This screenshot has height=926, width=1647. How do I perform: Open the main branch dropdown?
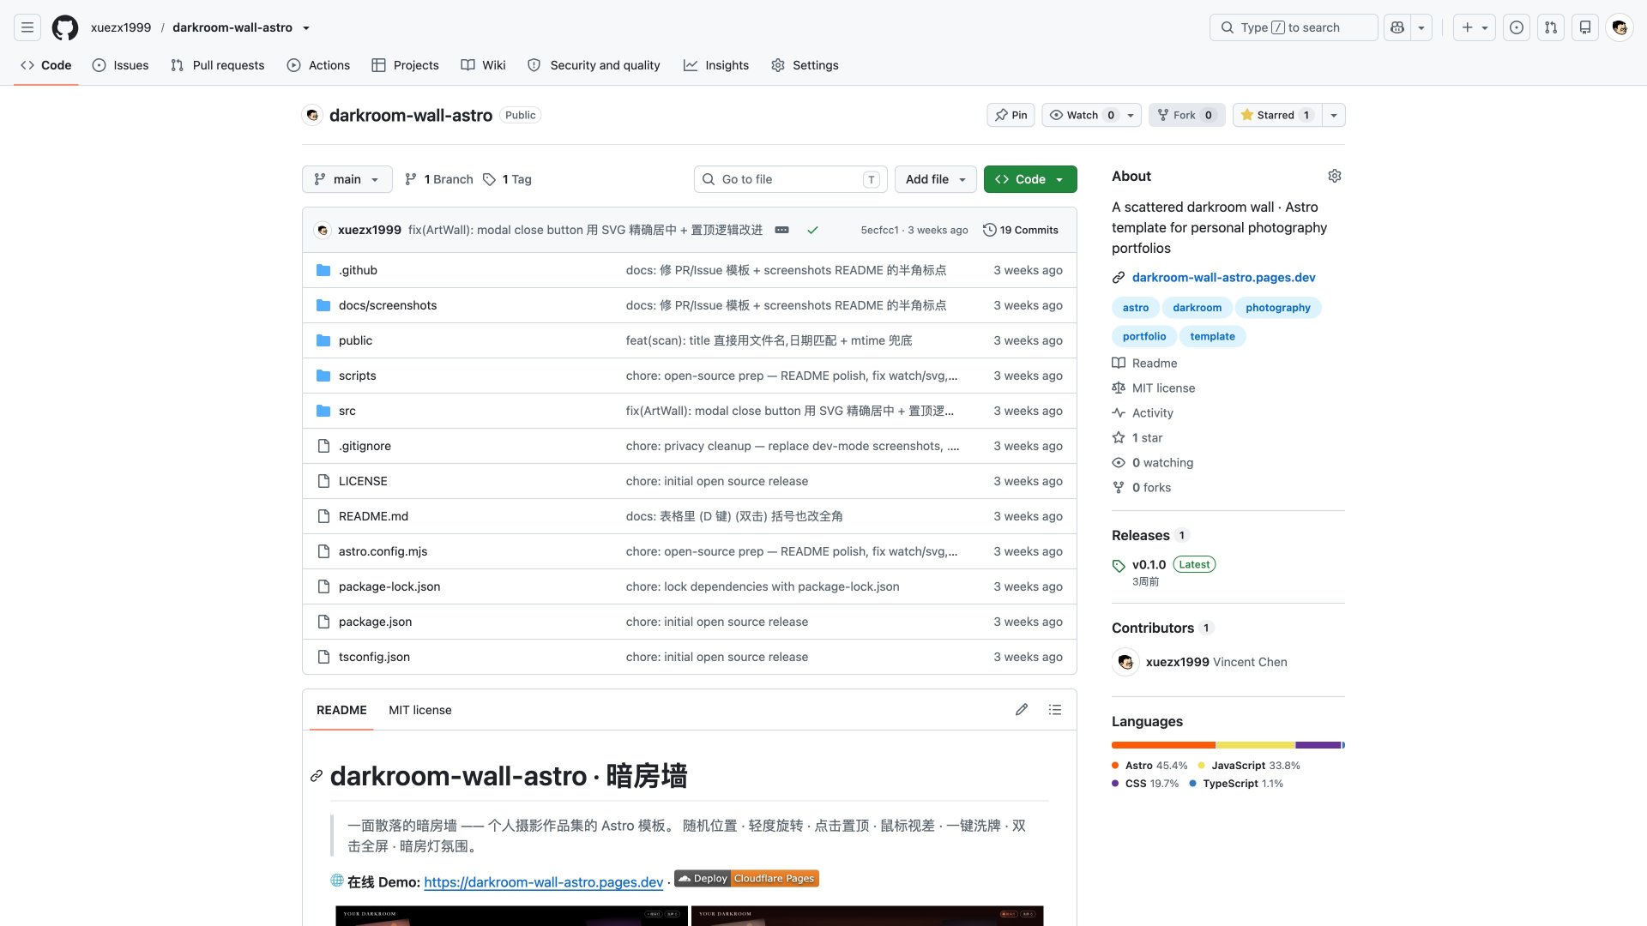(347, 179)
